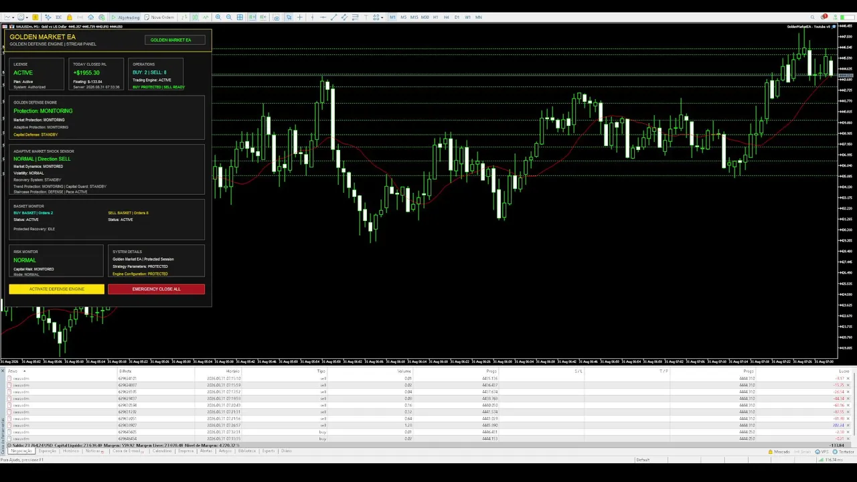857x482 pixels.
Task: Switch chart to MN timeframe
Action: coord(479,17)
